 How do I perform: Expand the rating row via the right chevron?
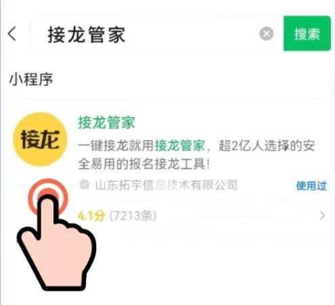(323, 216)
